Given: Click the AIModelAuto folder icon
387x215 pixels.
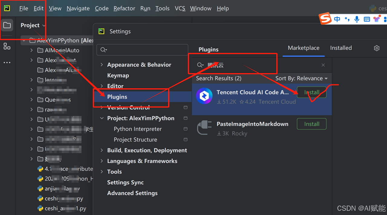Looking at the screenshot, I should (x=40, y=50).
